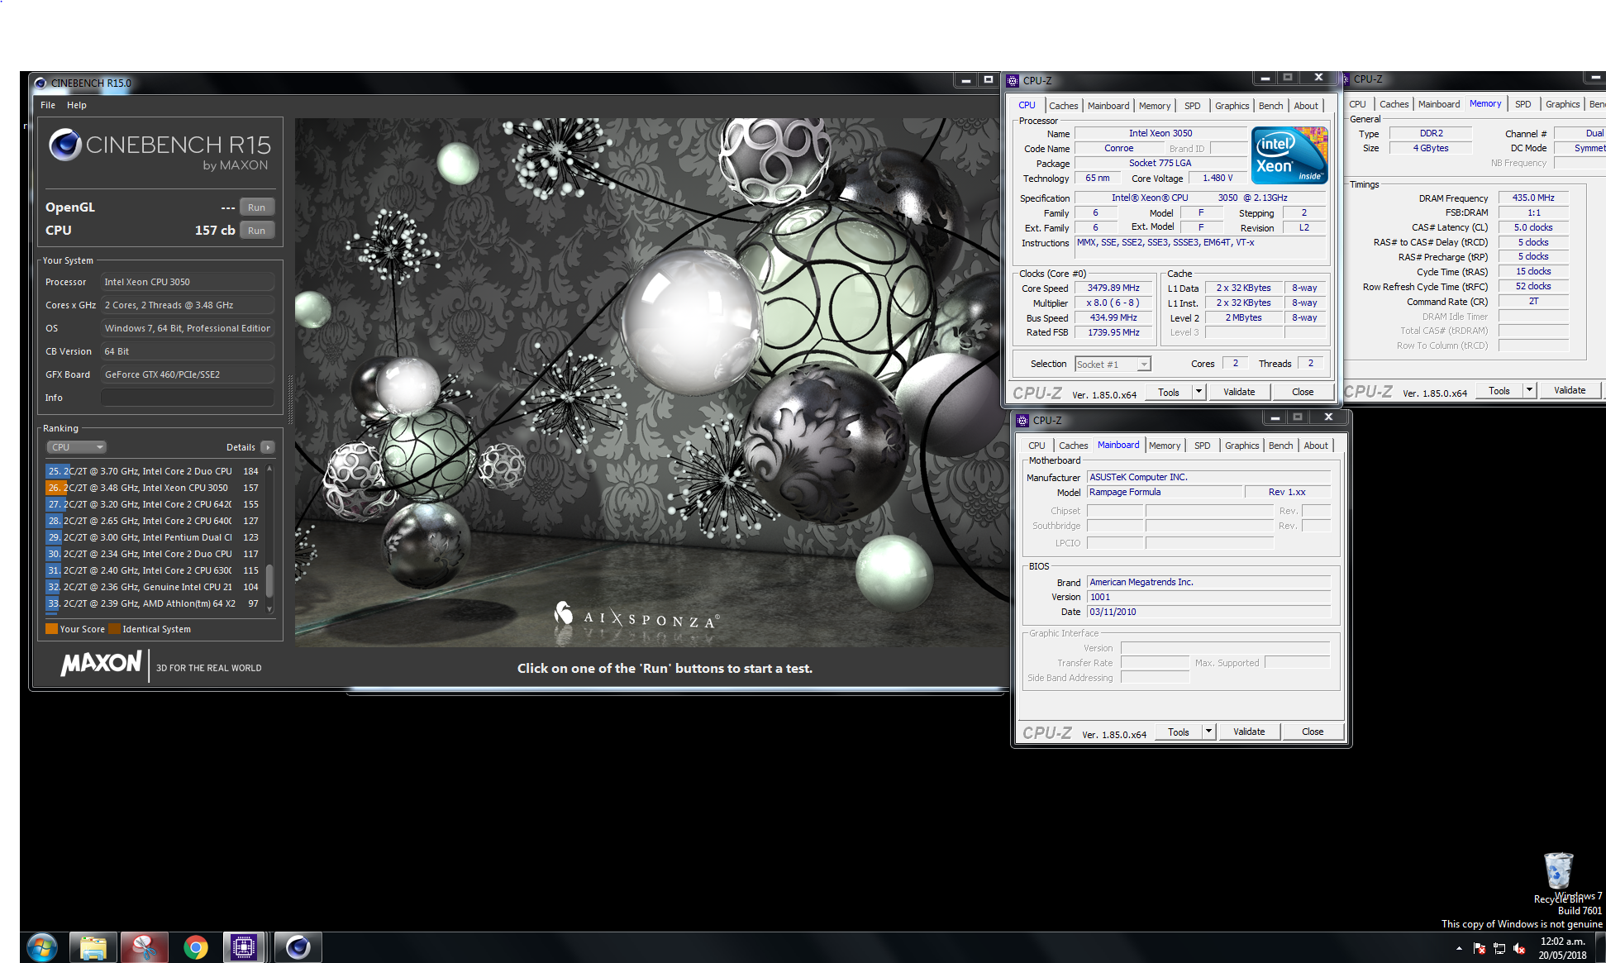The height and width of the screenshot is (963, 1606).
Task: Select ranking row 33 AMD Athlon 64 X2
Action: pyautogui.click(x=153, y=603)
